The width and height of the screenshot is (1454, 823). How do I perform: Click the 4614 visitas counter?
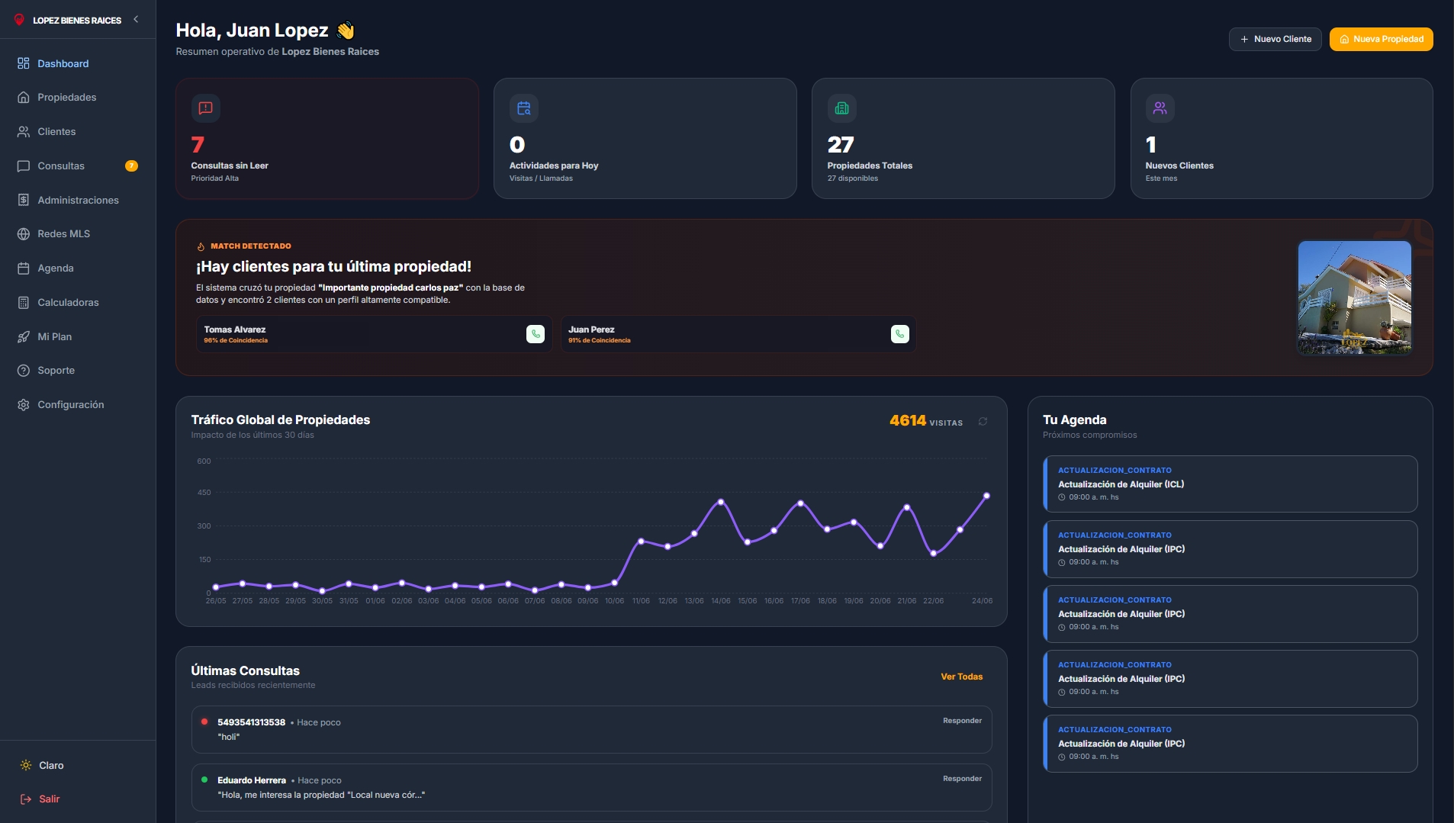[x=925, y=421]
